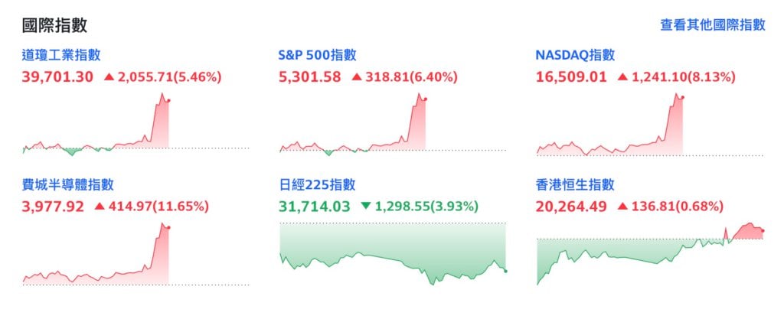Open the 香港恒生指數 link
784x319 pixels.
576,184
